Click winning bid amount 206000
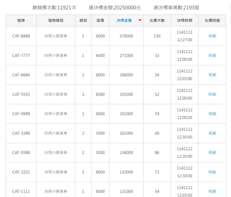This screenshot has height=197, width=231. click(x=127, y=75)
